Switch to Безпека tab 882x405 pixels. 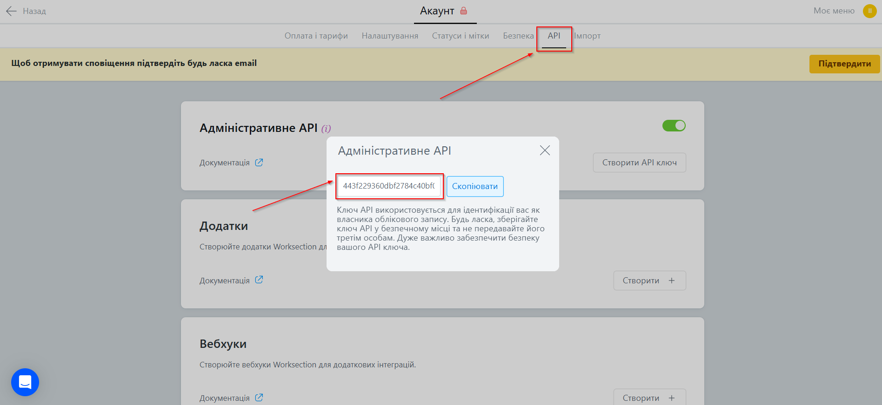(518, 36)
